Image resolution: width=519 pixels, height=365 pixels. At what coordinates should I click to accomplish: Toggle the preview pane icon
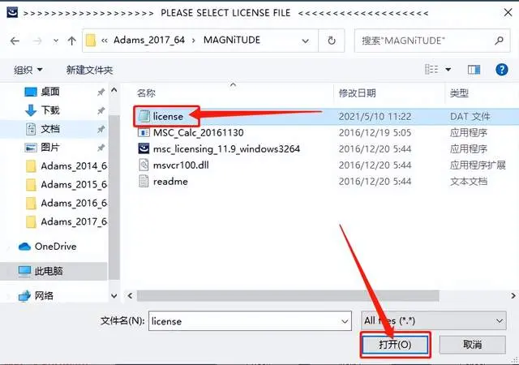click(x=474, y=70)
